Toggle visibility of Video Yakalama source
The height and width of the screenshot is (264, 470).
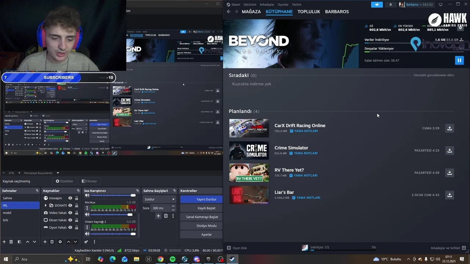point(70,213)
